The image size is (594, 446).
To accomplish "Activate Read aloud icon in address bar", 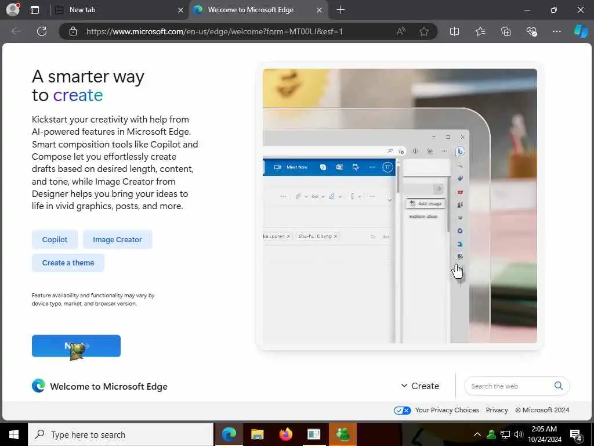I will [401, 31].
